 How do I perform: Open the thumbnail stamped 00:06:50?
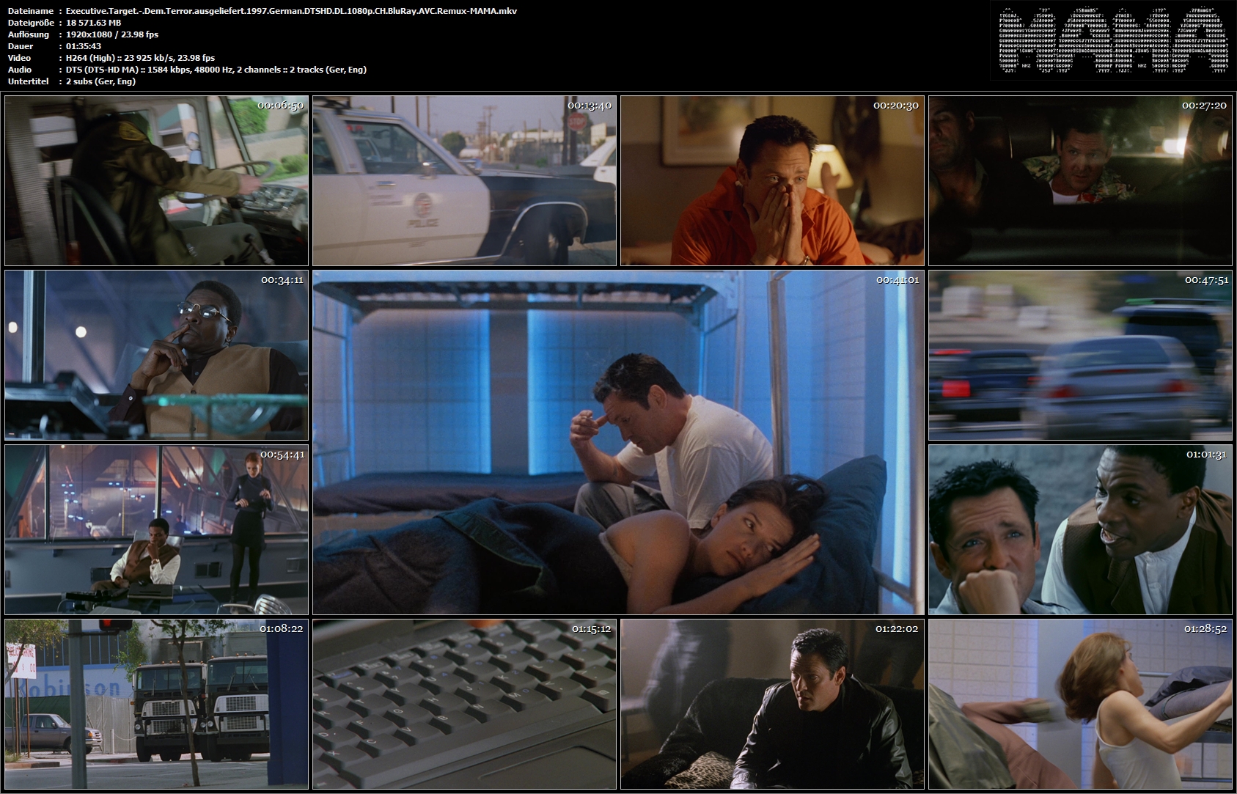tap(156, 180)
